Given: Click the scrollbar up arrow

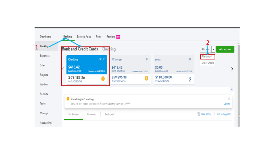Looking at the screenshot, I should point(239,43).
